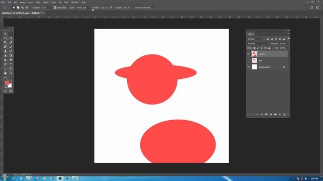Change the screen mode icon
323x181 pixels.
point(11,91)
